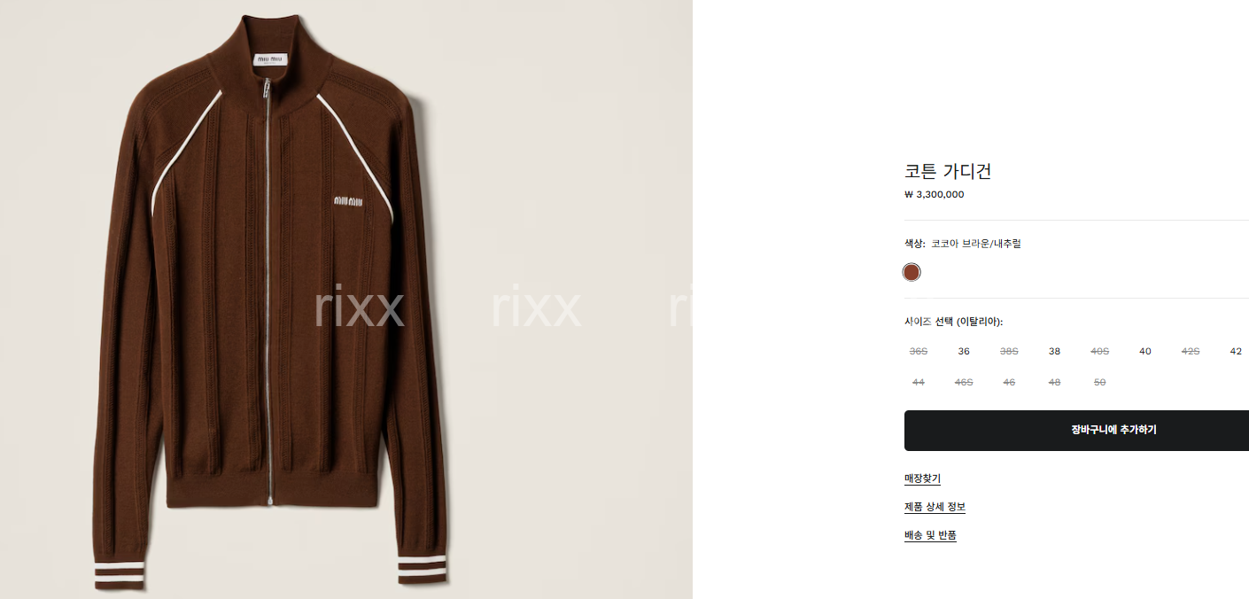Screen dimensions: 1249x599
Task: Select crossed-out size 46S
Action: pos(964,383)
